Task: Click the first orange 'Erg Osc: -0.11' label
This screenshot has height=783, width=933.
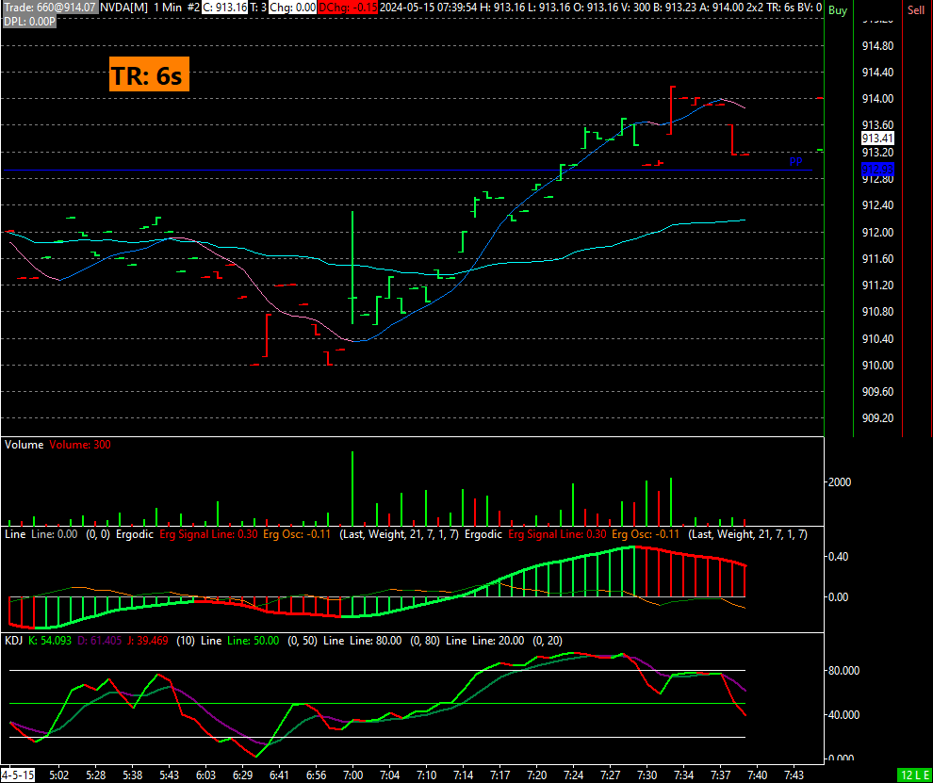Action: [x=296, y=534]
